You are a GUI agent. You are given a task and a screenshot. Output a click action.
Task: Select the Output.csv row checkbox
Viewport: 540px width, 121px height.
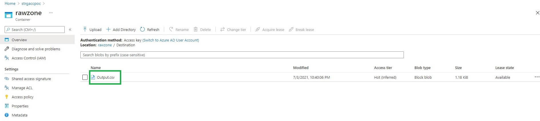tap(85, 77)
